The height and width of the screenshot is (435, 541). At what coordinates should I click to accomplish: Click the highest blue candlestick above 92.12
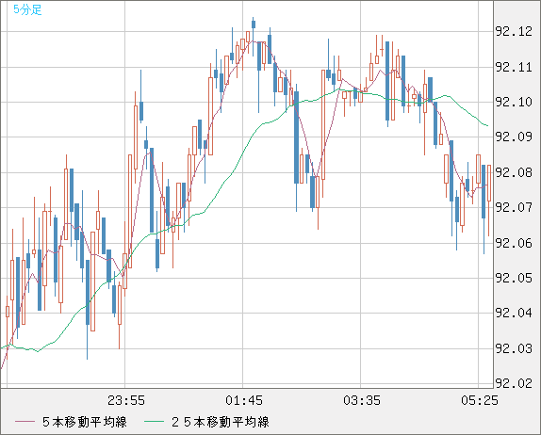click(x=254, y=24)
